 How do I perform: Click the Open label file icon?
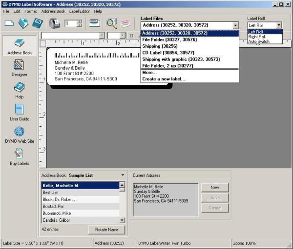(x=23, y=23)
